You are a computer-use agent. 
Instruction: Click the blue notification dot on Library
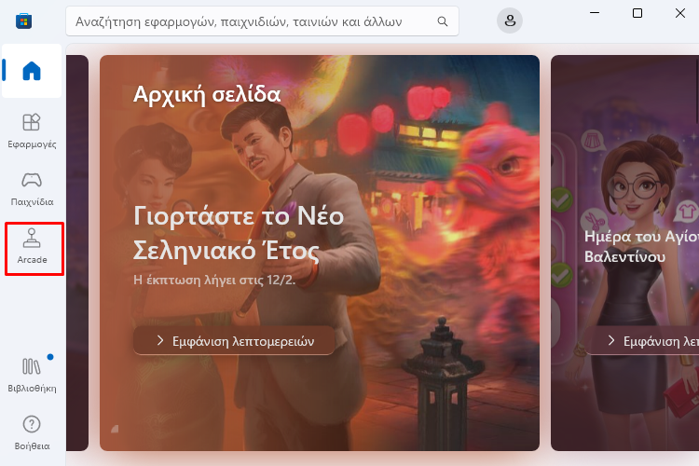click(x=50, y=357)
